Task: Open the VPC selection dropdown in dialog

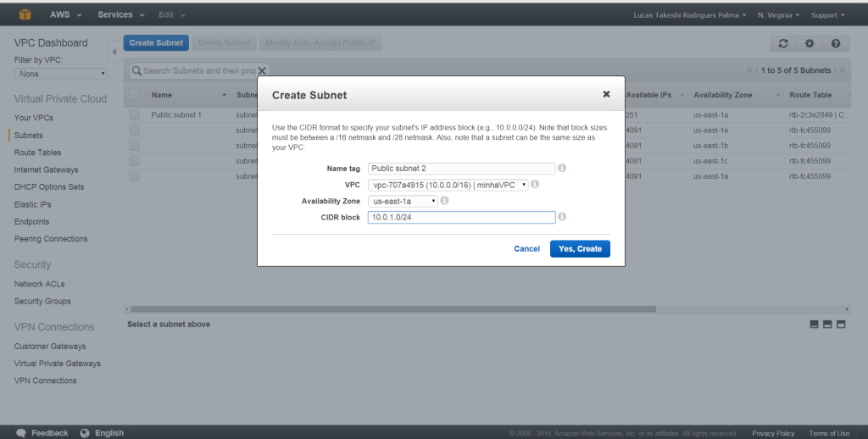Action: [x=448, y=185]
